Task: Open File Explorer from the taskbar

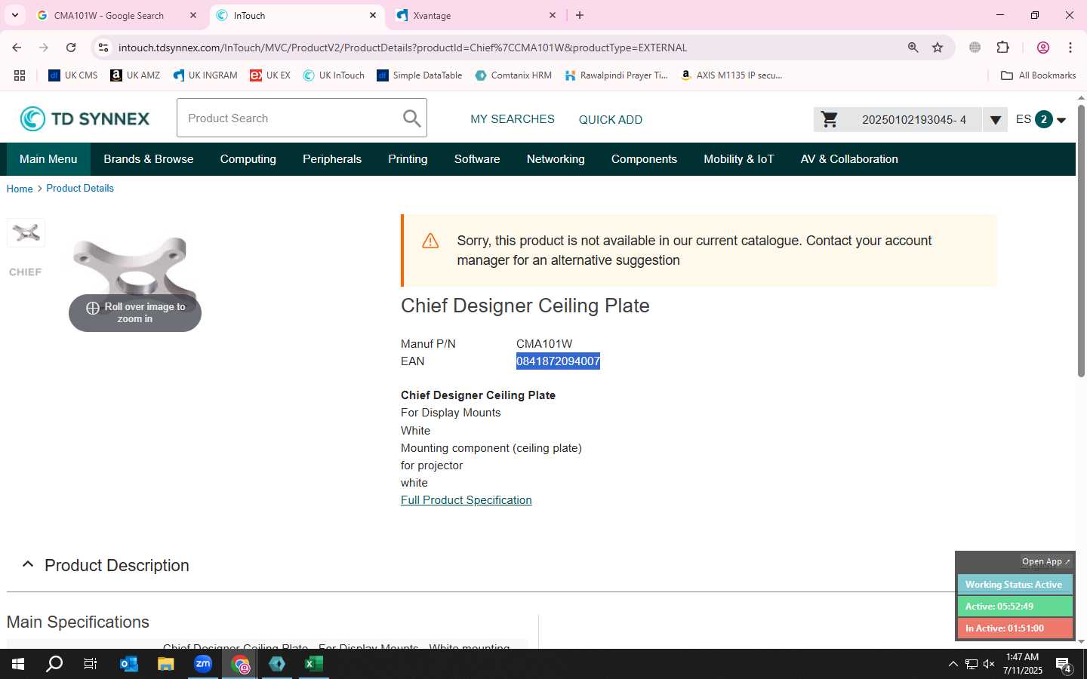Action: pos(166,664)
